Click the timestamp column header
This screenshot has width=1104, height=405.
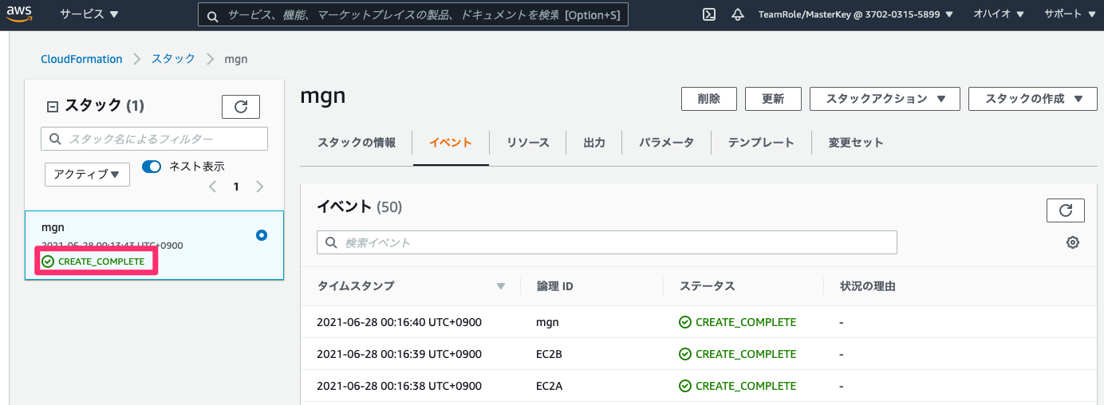coord(356,285)
